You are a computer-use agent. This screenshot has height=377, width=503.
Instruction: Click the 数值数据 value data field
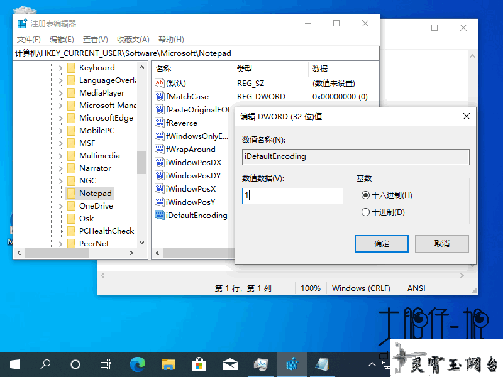coord(292,195)
